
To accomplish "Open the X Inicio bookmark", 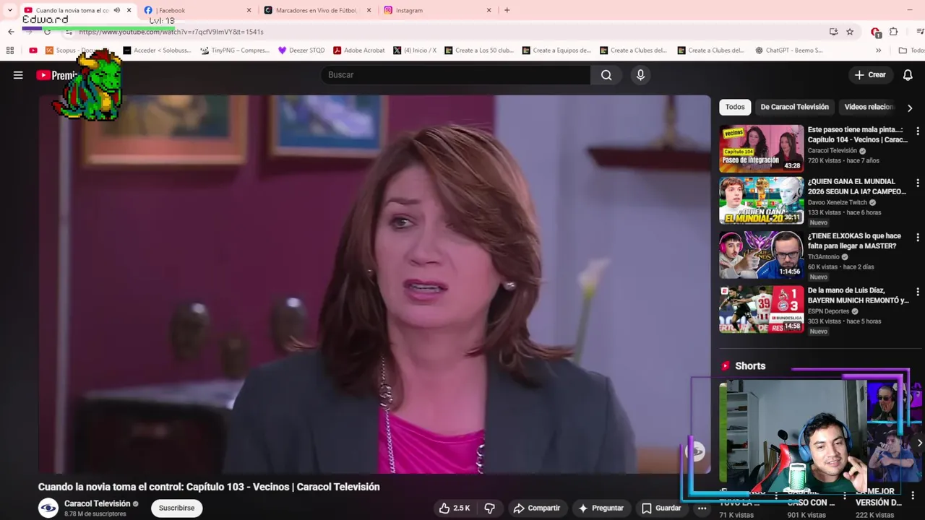I will pos(414,51).
